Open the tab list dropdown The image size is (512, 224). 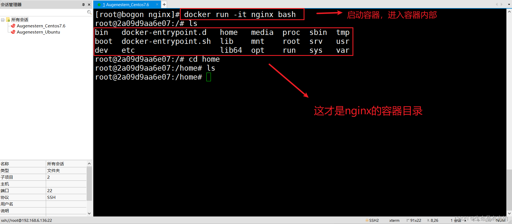[x=509, y=4]
